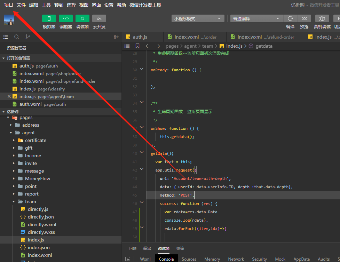
Task: Open directly.wxss in the file tree
Action: coord(41,232)
